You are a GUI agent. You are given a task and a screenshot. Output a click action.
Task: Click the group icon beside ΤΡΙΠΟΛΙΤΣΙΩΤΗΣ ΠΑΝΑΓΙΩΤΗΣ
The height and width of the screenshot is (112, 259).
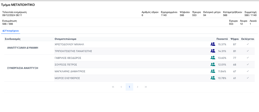213,51
